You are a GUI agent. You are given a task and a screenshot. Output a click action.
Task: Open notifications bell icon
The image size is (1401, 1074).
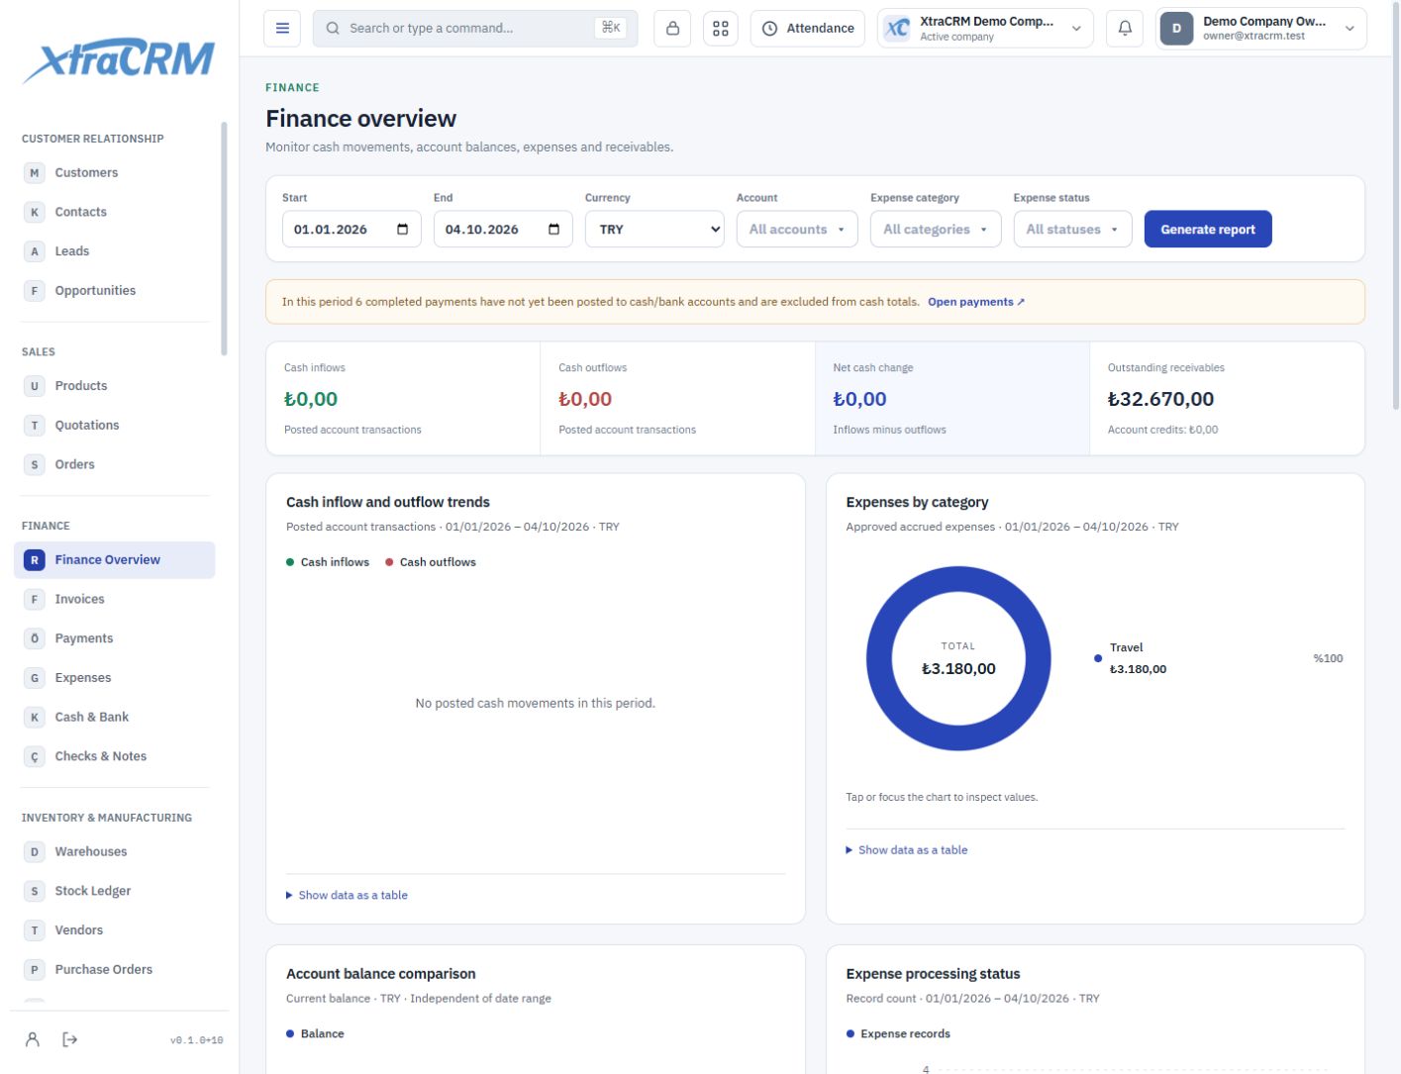pyautogui.click(x=1125, y=29)
